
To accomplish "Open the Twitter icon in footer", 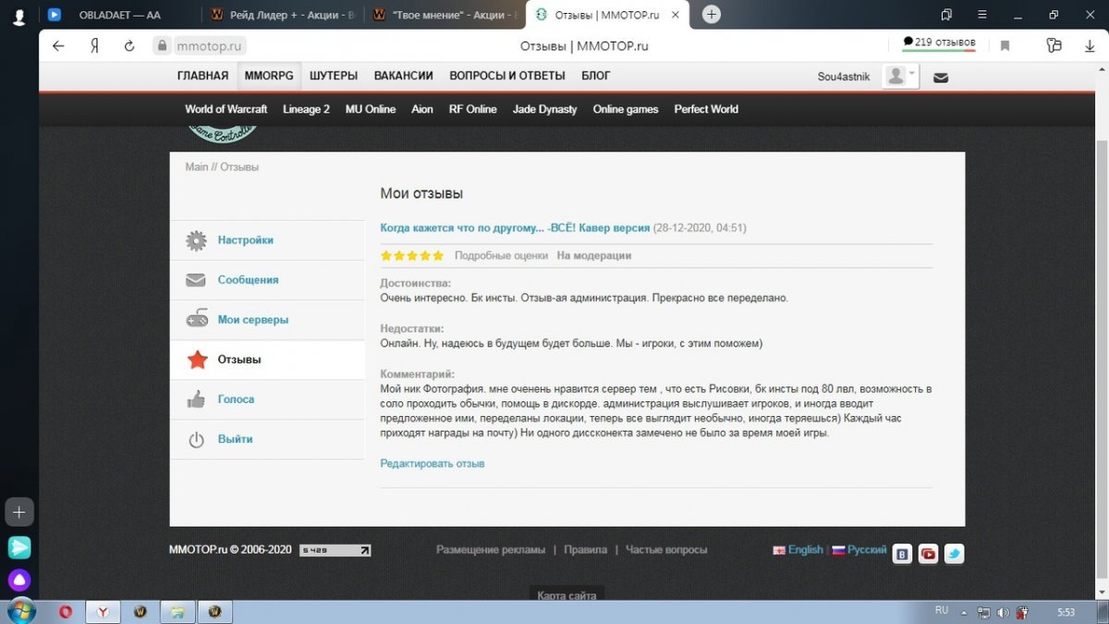I will 954,554.
